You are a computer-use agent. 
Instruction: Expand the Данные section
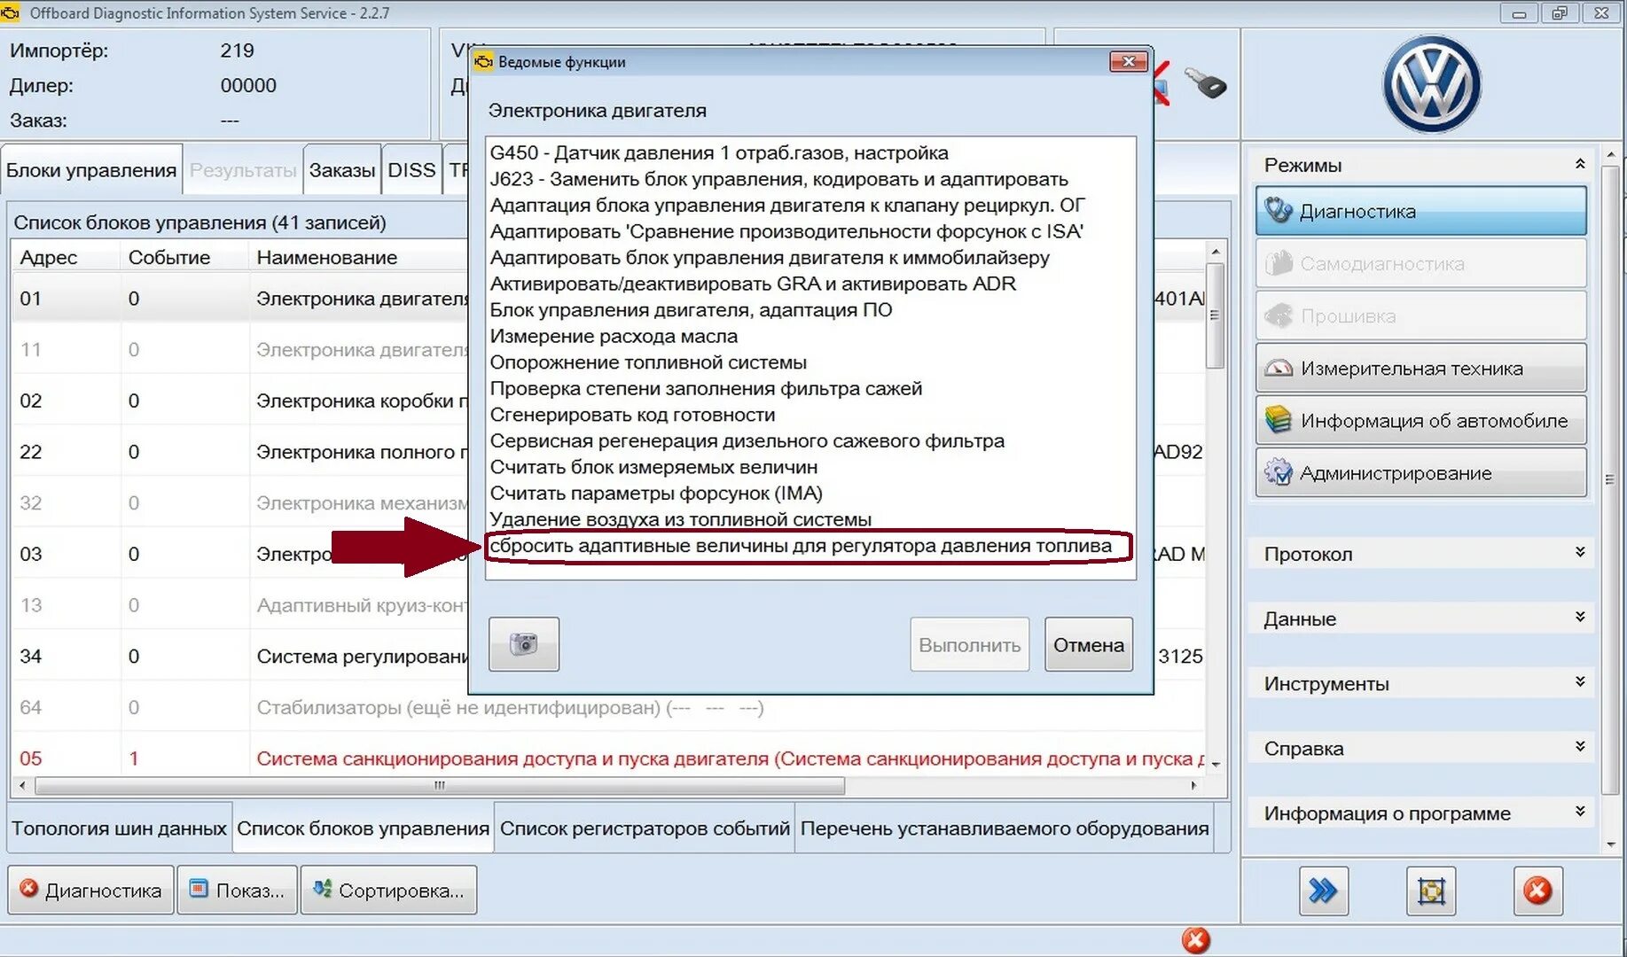pos(1580,617)
